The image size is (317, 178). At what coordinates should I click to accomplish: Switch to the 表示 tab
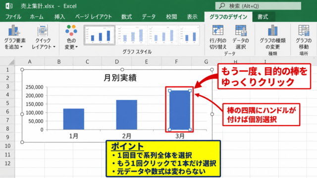(192, 17)
